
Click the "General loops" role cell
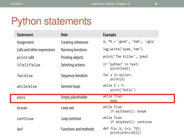point(71,86)
